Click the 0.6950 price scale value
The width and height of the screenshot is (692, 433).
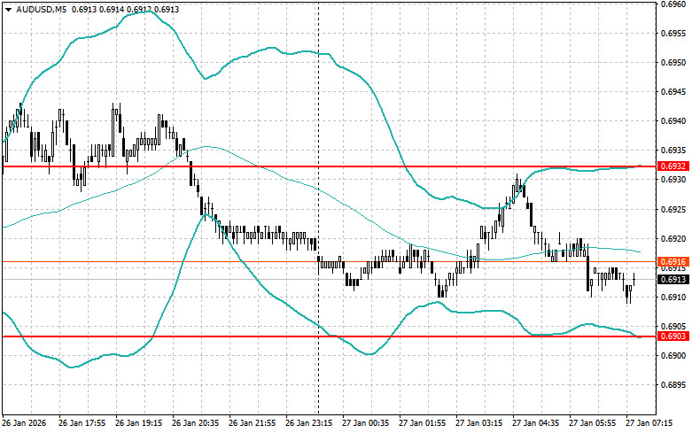click(x=673, y=63)
